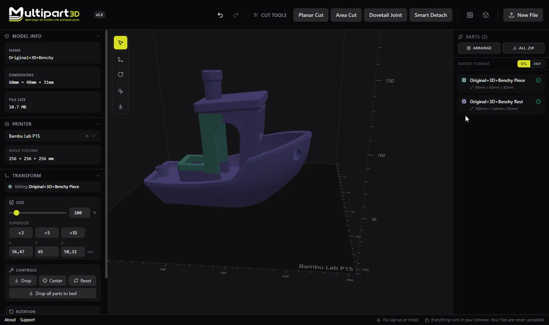Click the Reset control button

point(82,281)
